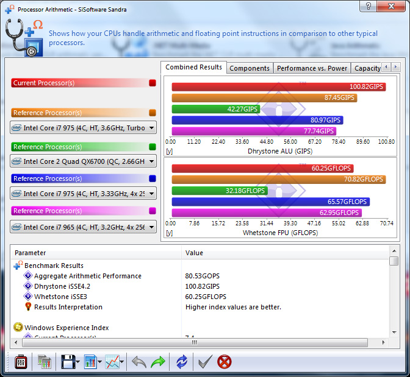Screen dimensions: 410x377
Task: Click the orange 70.82GFLOPS Whetstone bar
Action: 279,179
